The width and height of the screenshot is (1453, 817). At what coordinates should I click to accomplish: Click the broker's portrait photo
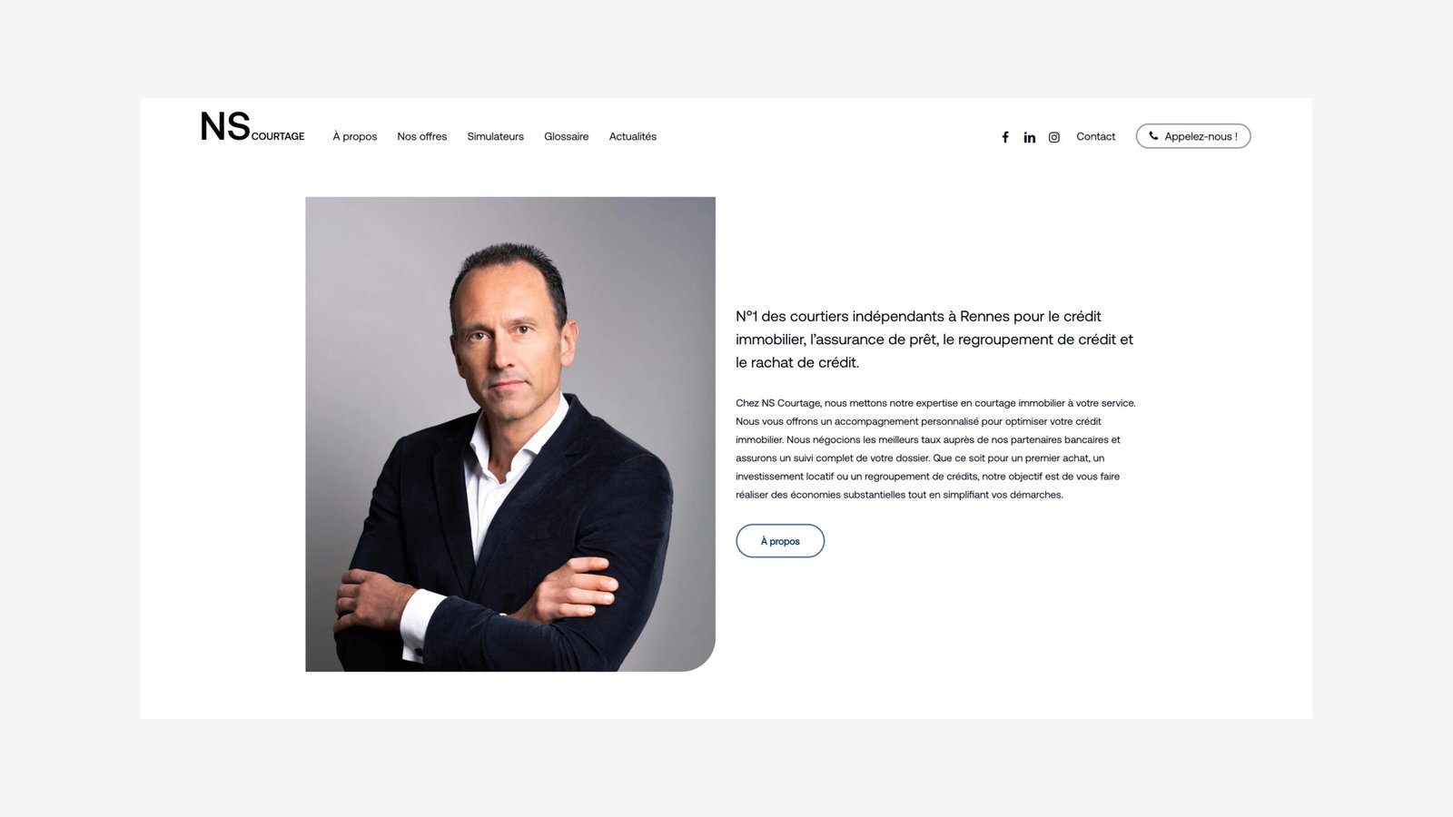pos(510,434)
